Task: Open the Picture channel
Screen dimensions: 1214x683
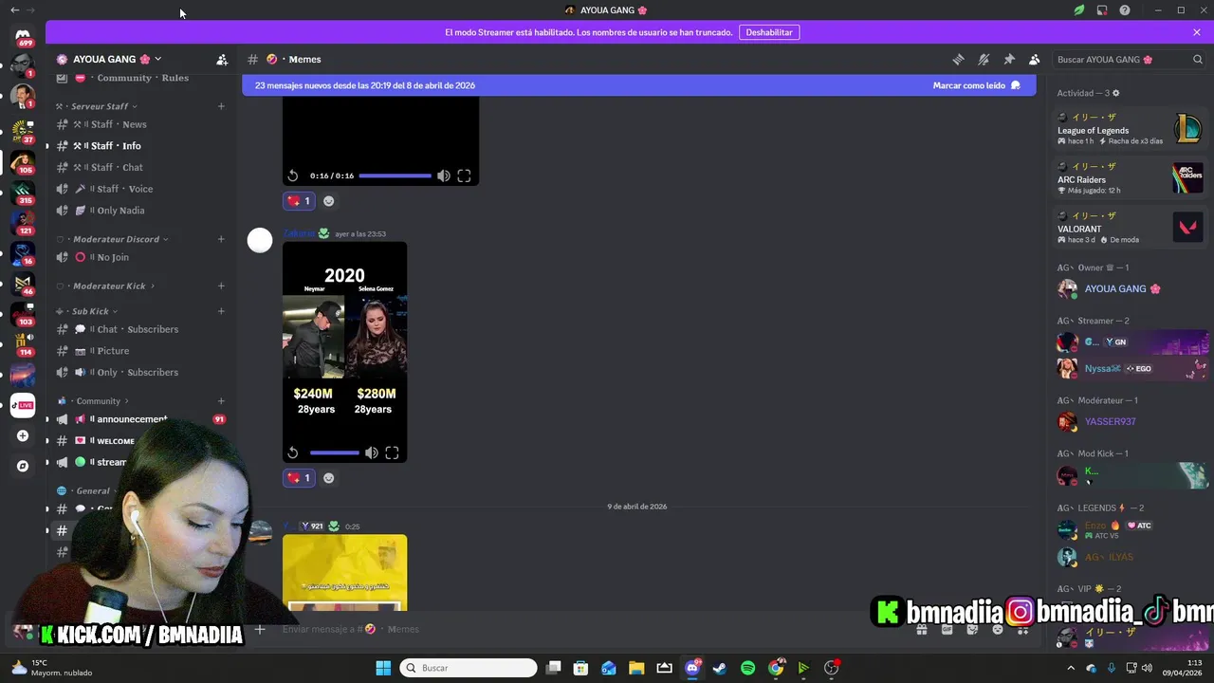Action: (x=142, y=351)
